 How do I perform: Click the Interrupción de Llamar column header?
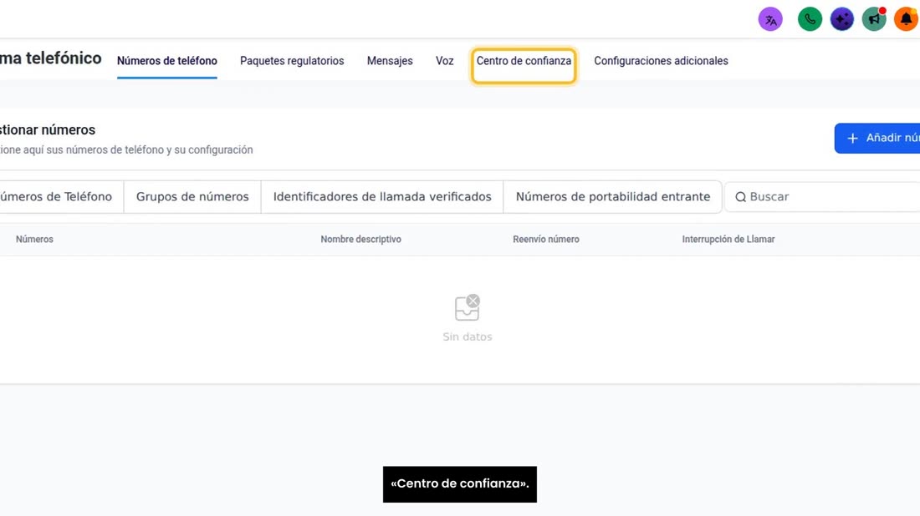click(728, 239)
